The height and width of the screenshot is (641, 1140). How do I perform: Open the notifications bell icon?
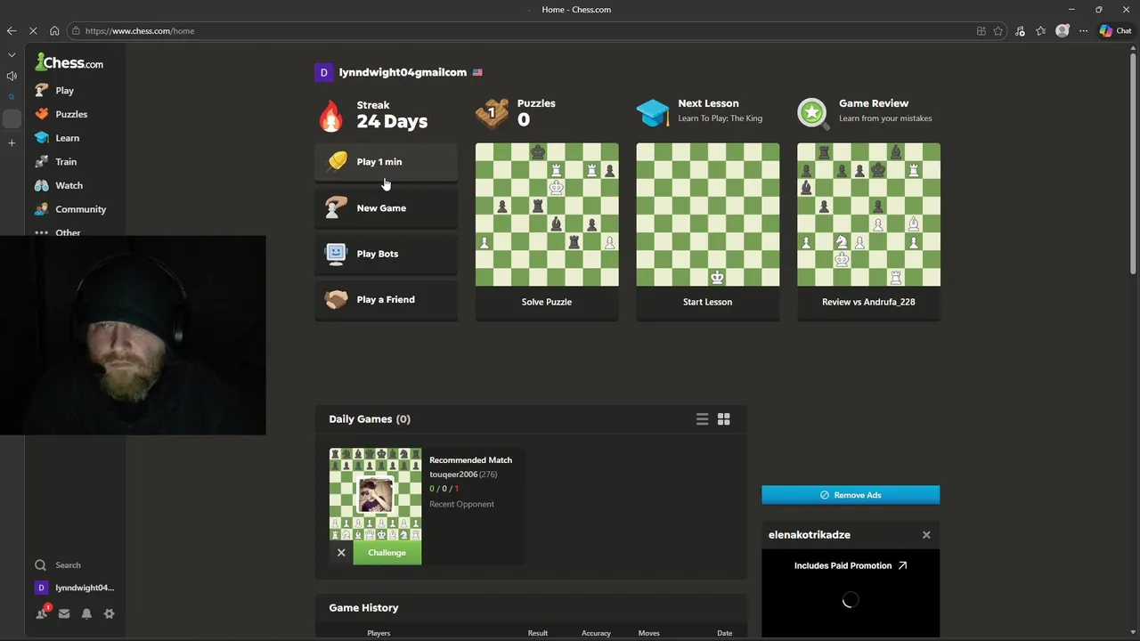(x=86, y=613)
